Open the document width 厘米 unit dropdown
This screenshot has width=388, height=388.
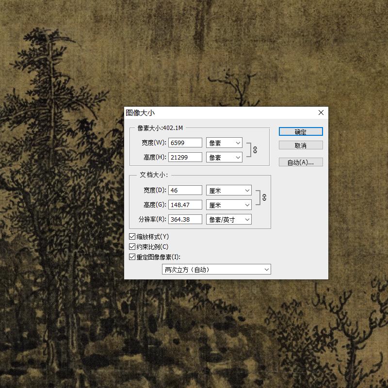coord(229,190)
